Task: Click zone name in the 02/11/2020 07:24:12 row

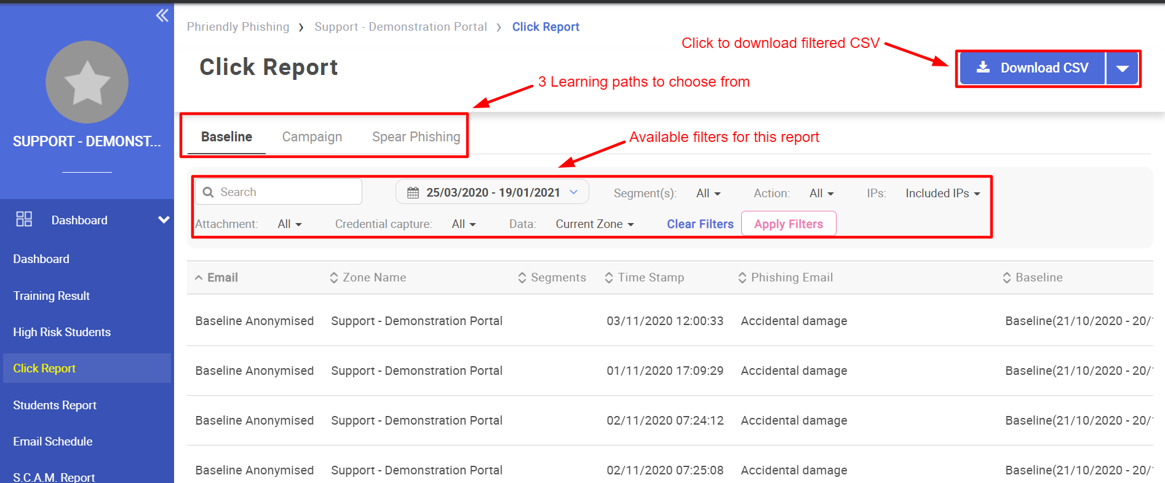Action: (416, 420)
